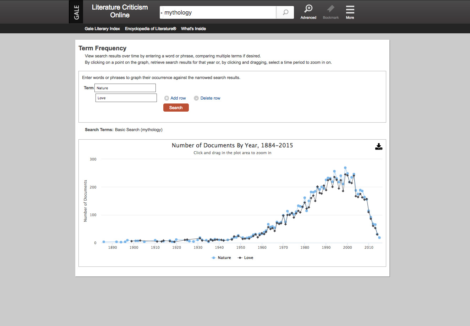Click the 1950 x-axis label
Viewport: 470px width, 326px height.
point(241,247)
